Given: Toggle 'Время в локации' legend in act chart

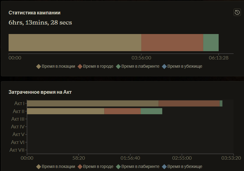Looking at the screenshot, I should click(56, 167).
